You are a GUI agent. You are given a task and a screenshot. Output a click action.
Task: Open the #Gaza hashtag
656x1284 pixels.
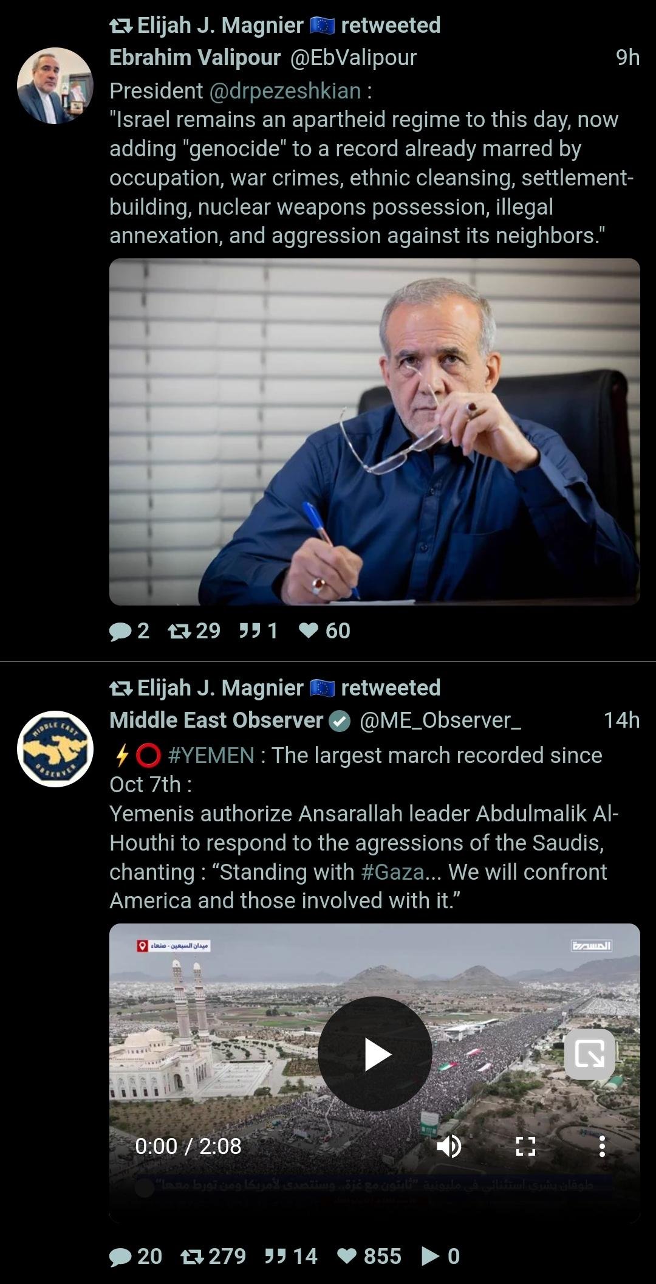point(392,872)
